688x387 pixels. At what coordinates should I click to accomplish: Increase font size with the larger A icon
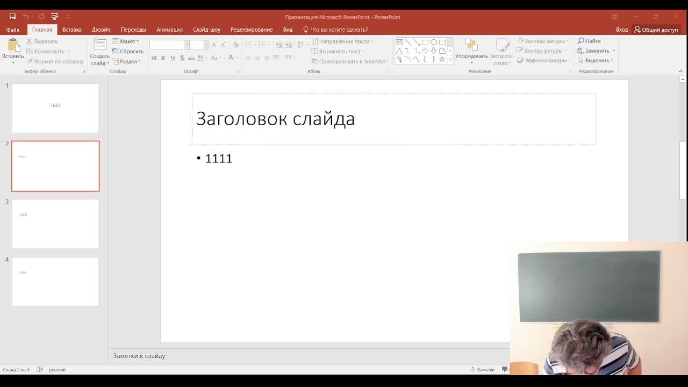pos(214,45)
